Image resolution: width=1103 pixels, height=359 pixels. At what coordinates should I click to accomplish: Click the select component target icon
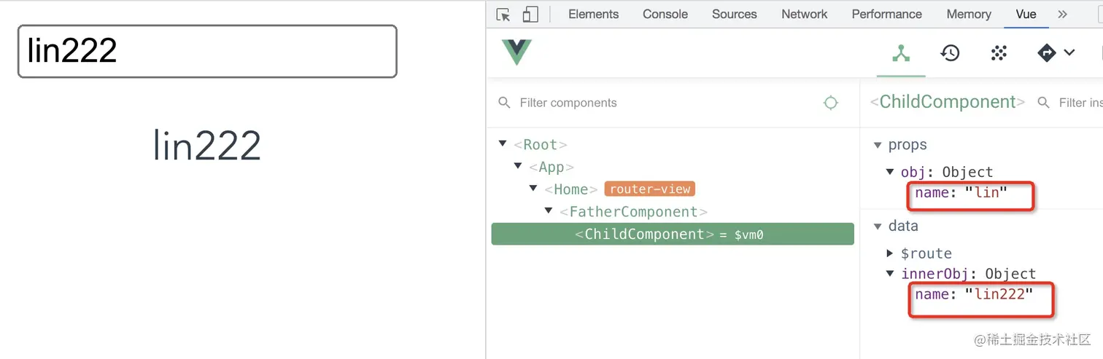pyautogui.click(x=830, y=103)
